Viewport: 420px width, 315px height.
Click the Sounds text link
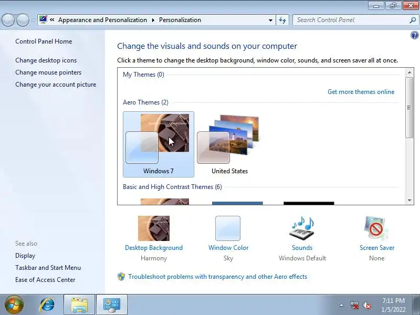pos(302,248)
